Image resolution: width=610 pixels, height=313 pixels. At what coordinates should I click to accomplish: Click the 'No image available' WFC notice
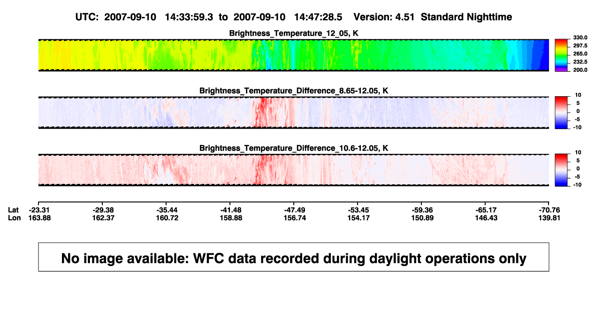(x=294, y=257)
